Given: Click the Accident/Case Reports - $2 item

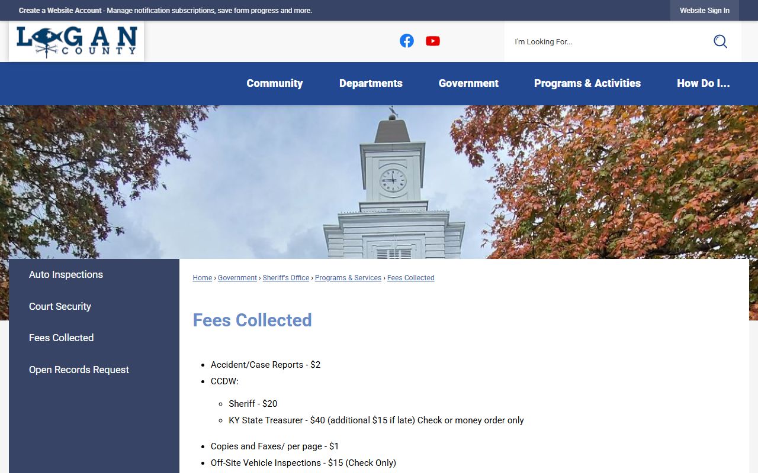Looking at the screenshot, I should 265,365.
